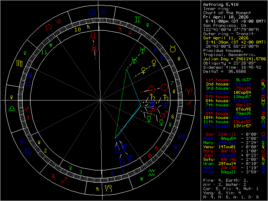Select the yellow Capricorn glyph on the wheel
Viewport: 268px width, 201px height.
click(x=109, y=188)
